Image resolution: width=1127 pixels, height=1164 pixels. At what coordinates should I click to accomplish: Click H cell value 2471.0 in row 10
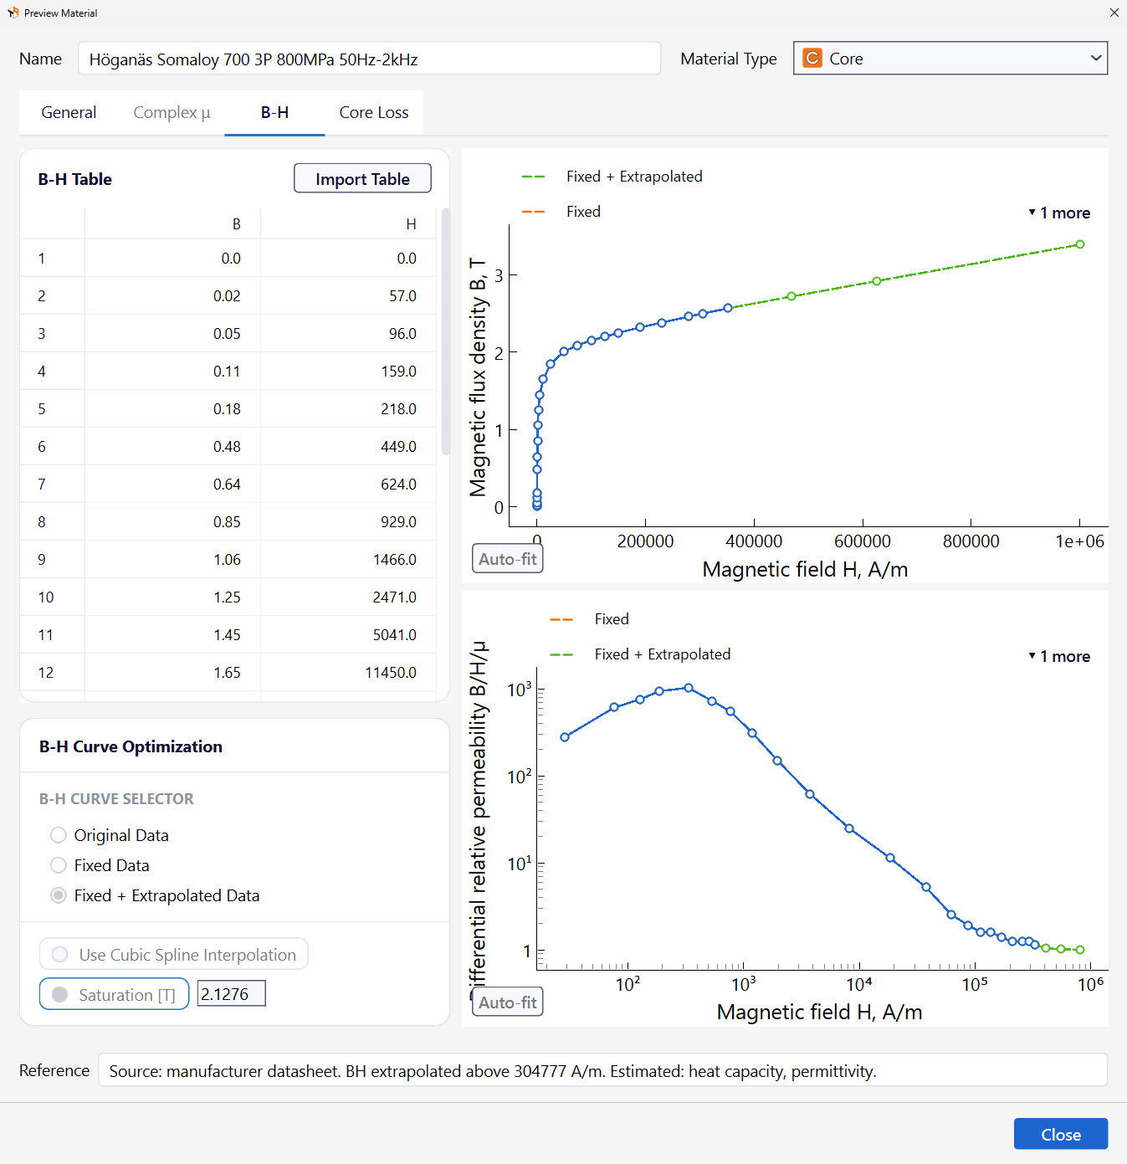coord(348,597)
